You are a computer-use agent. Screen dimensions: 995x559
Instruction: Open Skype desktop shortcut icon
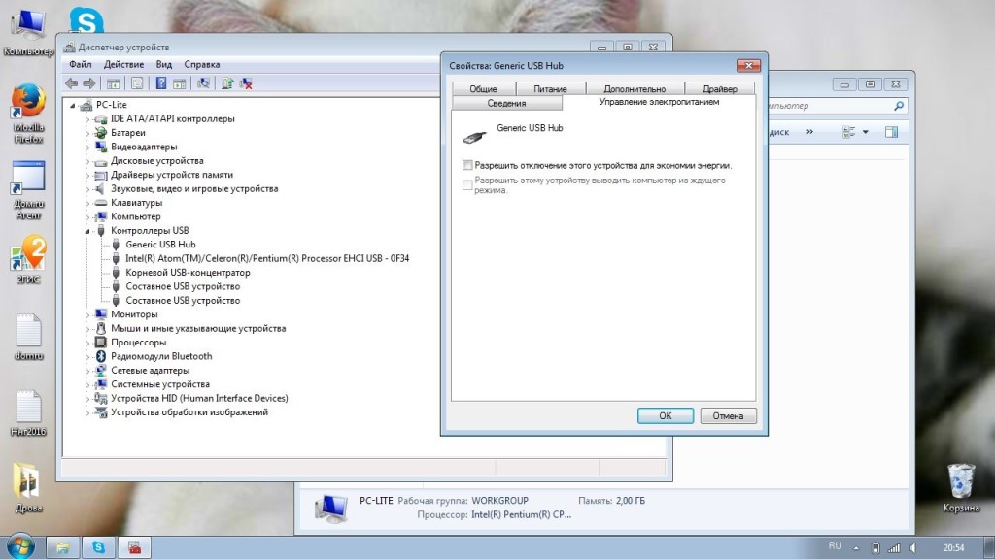click(86, 20)
